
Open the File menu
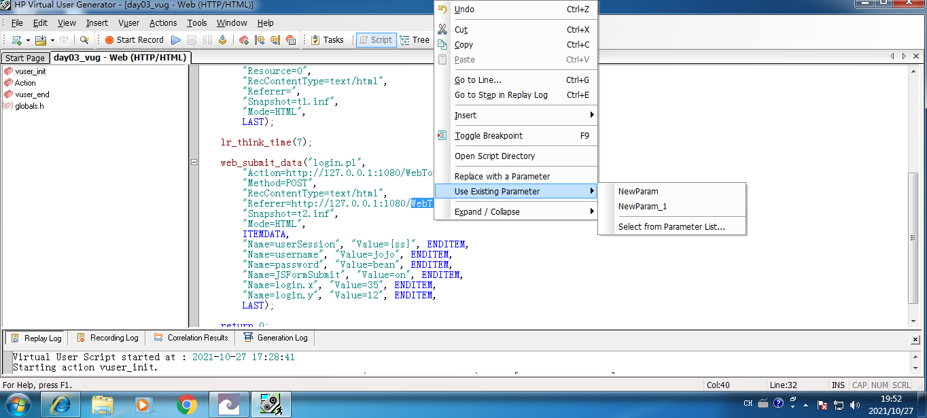(17, 23)
